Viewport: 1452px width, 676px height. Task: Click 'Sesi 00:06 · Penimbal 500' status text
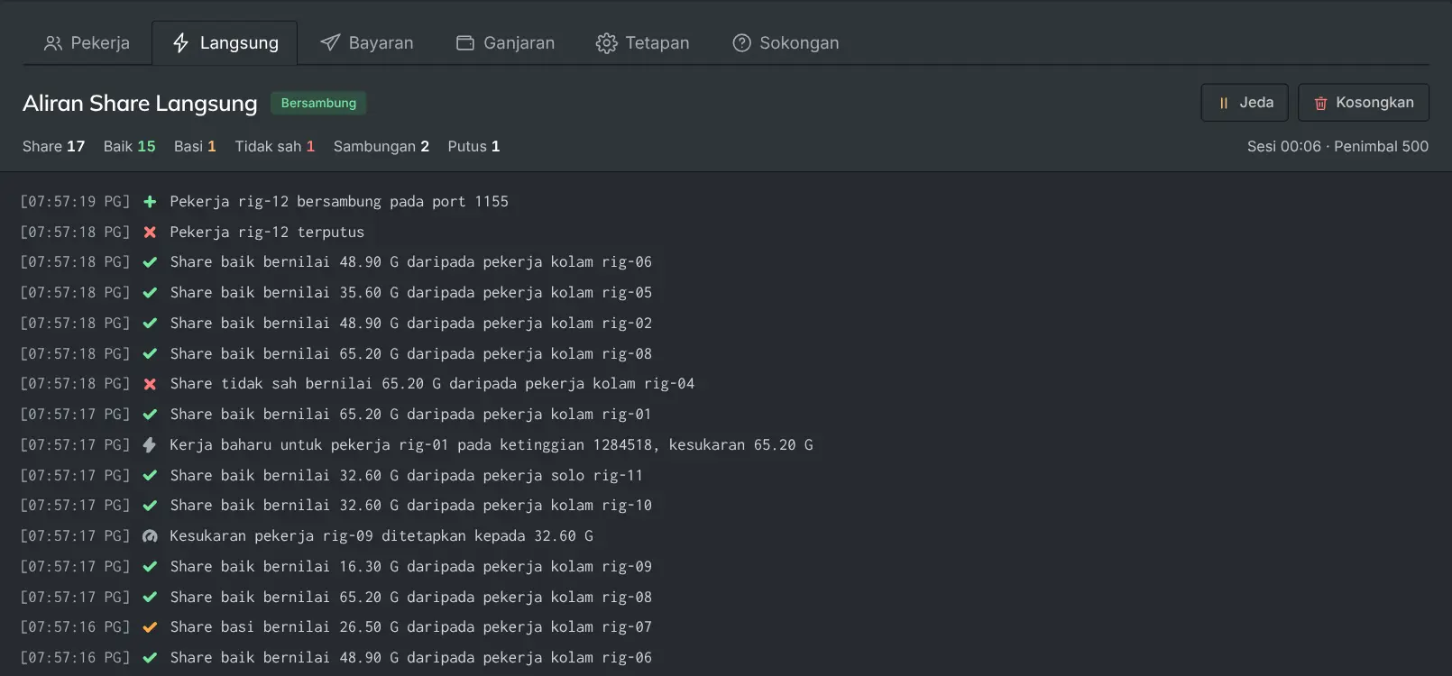(x=1337, y=146)
